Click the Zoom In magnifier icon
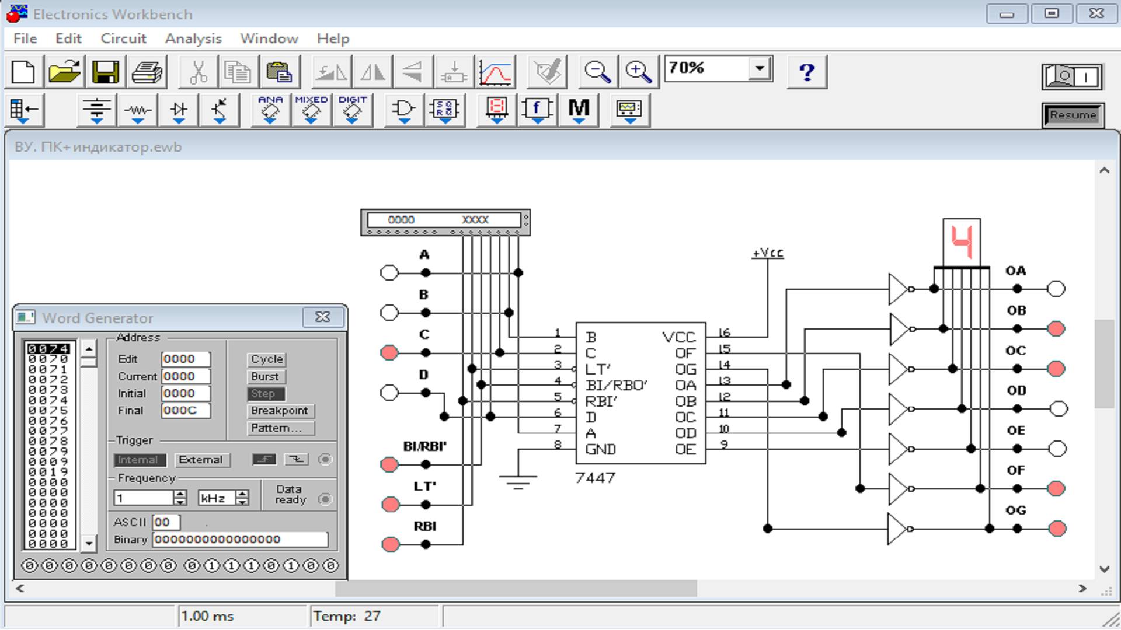The image size is (1121, 630). (x=638, y=72)
